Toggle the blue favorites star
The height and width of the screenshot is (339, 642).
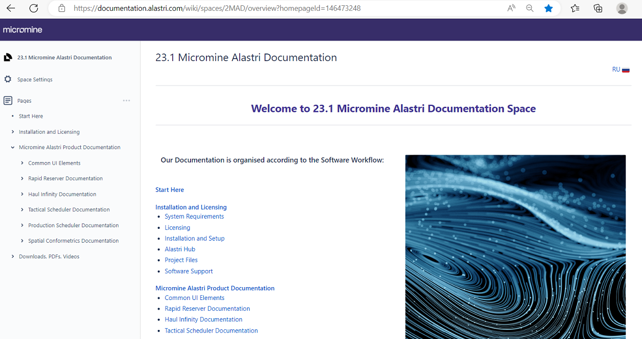pyautogui.click(x=548, y=9)
